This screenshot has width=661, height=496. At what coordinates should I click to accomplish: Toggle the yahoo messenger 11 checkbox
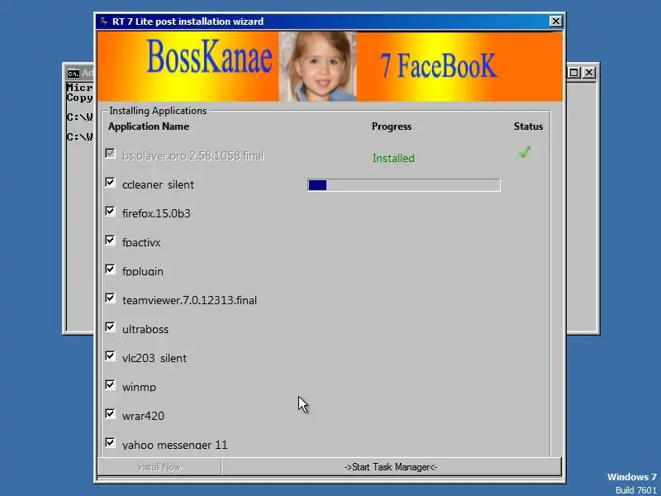pyautogui.click(x=110, y=442)
